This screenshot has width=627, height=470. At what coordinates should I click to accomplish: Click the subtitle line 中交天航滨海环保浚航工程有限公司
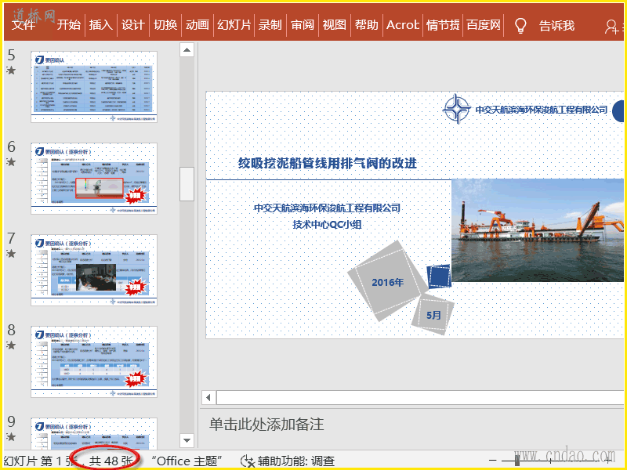point(327,208)
